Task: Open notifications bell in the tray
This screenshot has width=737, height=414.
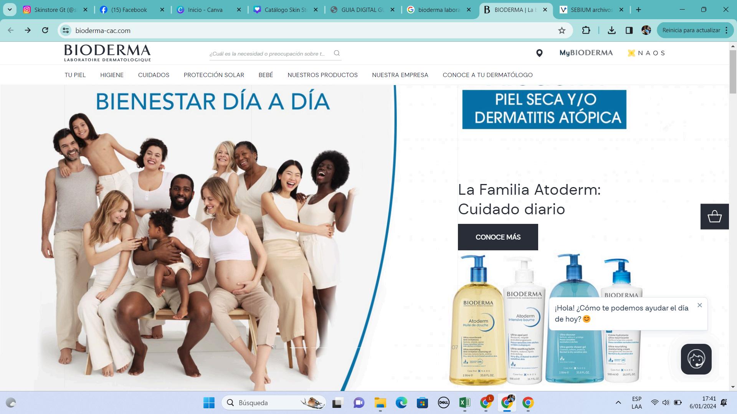Action: pos(724,402)
